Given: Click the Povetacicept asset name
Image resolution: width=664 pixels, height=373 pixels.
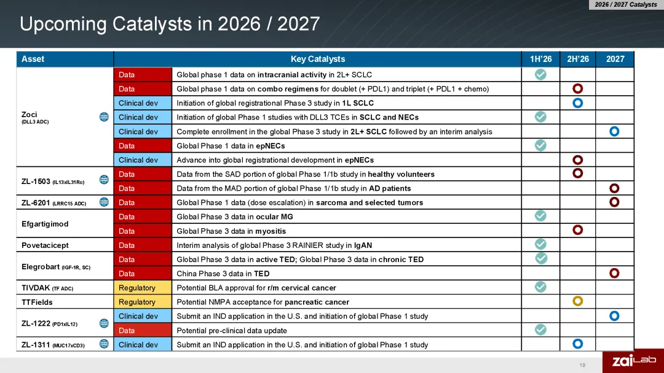Looking at the screenshot, I should pyautogui.click(x=45, y=245).
